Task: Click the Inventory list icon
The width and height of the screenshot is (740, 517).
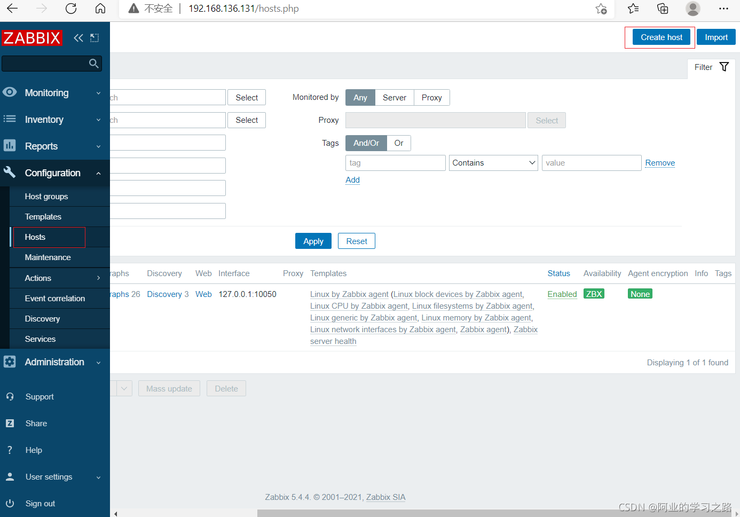Action: coord(10,119)
